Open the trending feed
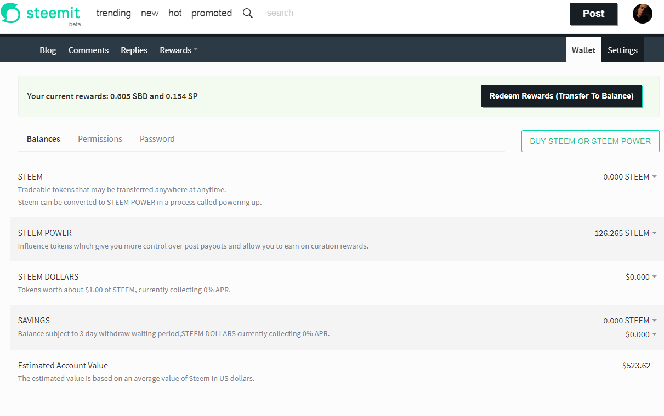This screenshot has width=664, height=416. pos(113,13)
